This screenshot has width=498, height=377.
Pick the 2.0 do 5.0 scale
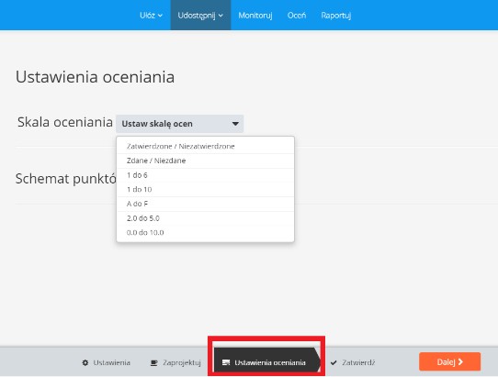tap(206, 218)
